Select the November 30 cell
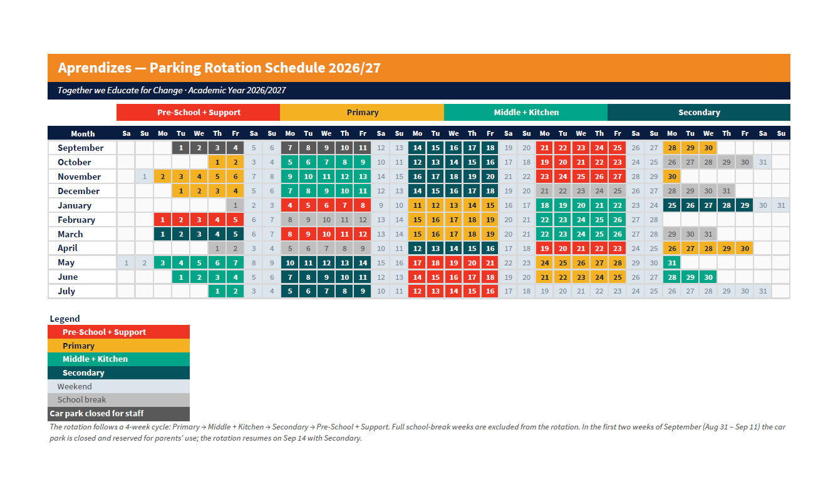828x482 pixels. point(671,177)
